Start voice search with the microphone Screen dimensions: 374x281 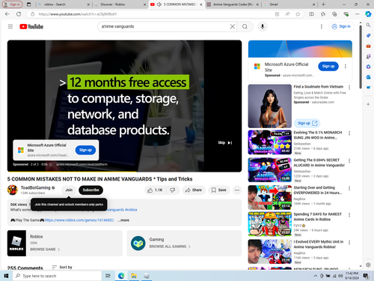tap(263, 26)
